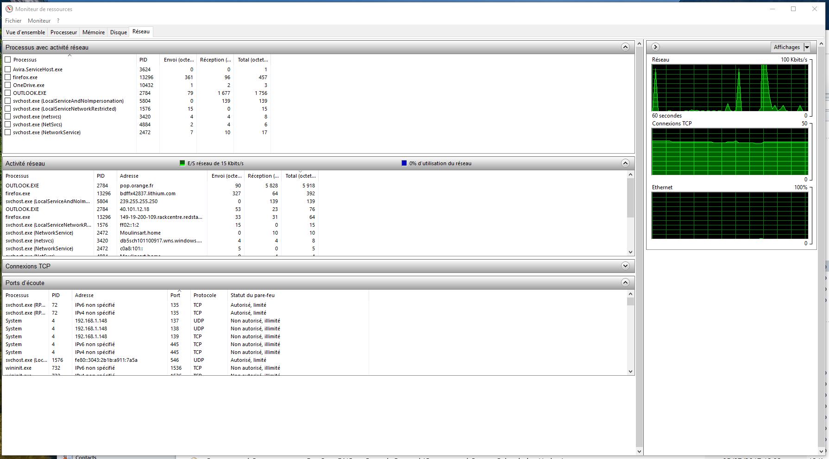Sort Ports d'écoute by Port column
The height and width of the screenshot is (459, 829).
click(179, 295)
